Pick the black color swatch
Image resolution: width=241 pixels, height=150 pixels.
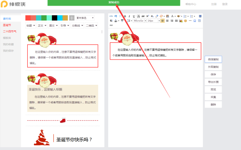click(x=54, y=18)
